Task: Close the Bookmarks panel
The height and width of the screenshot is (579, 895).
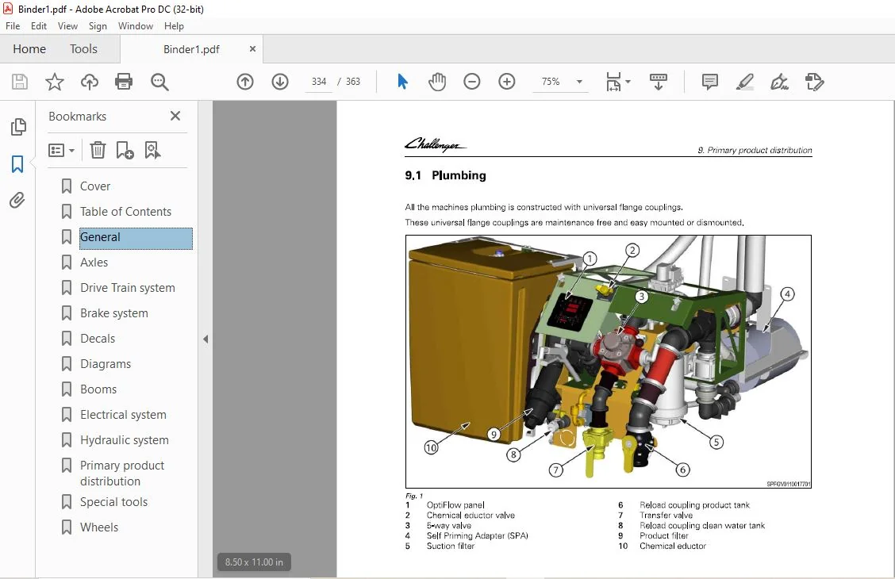Action: click(175, 116)
